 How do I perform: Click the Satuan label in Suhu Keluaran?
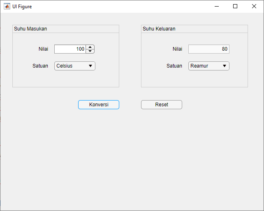(174, 66)
